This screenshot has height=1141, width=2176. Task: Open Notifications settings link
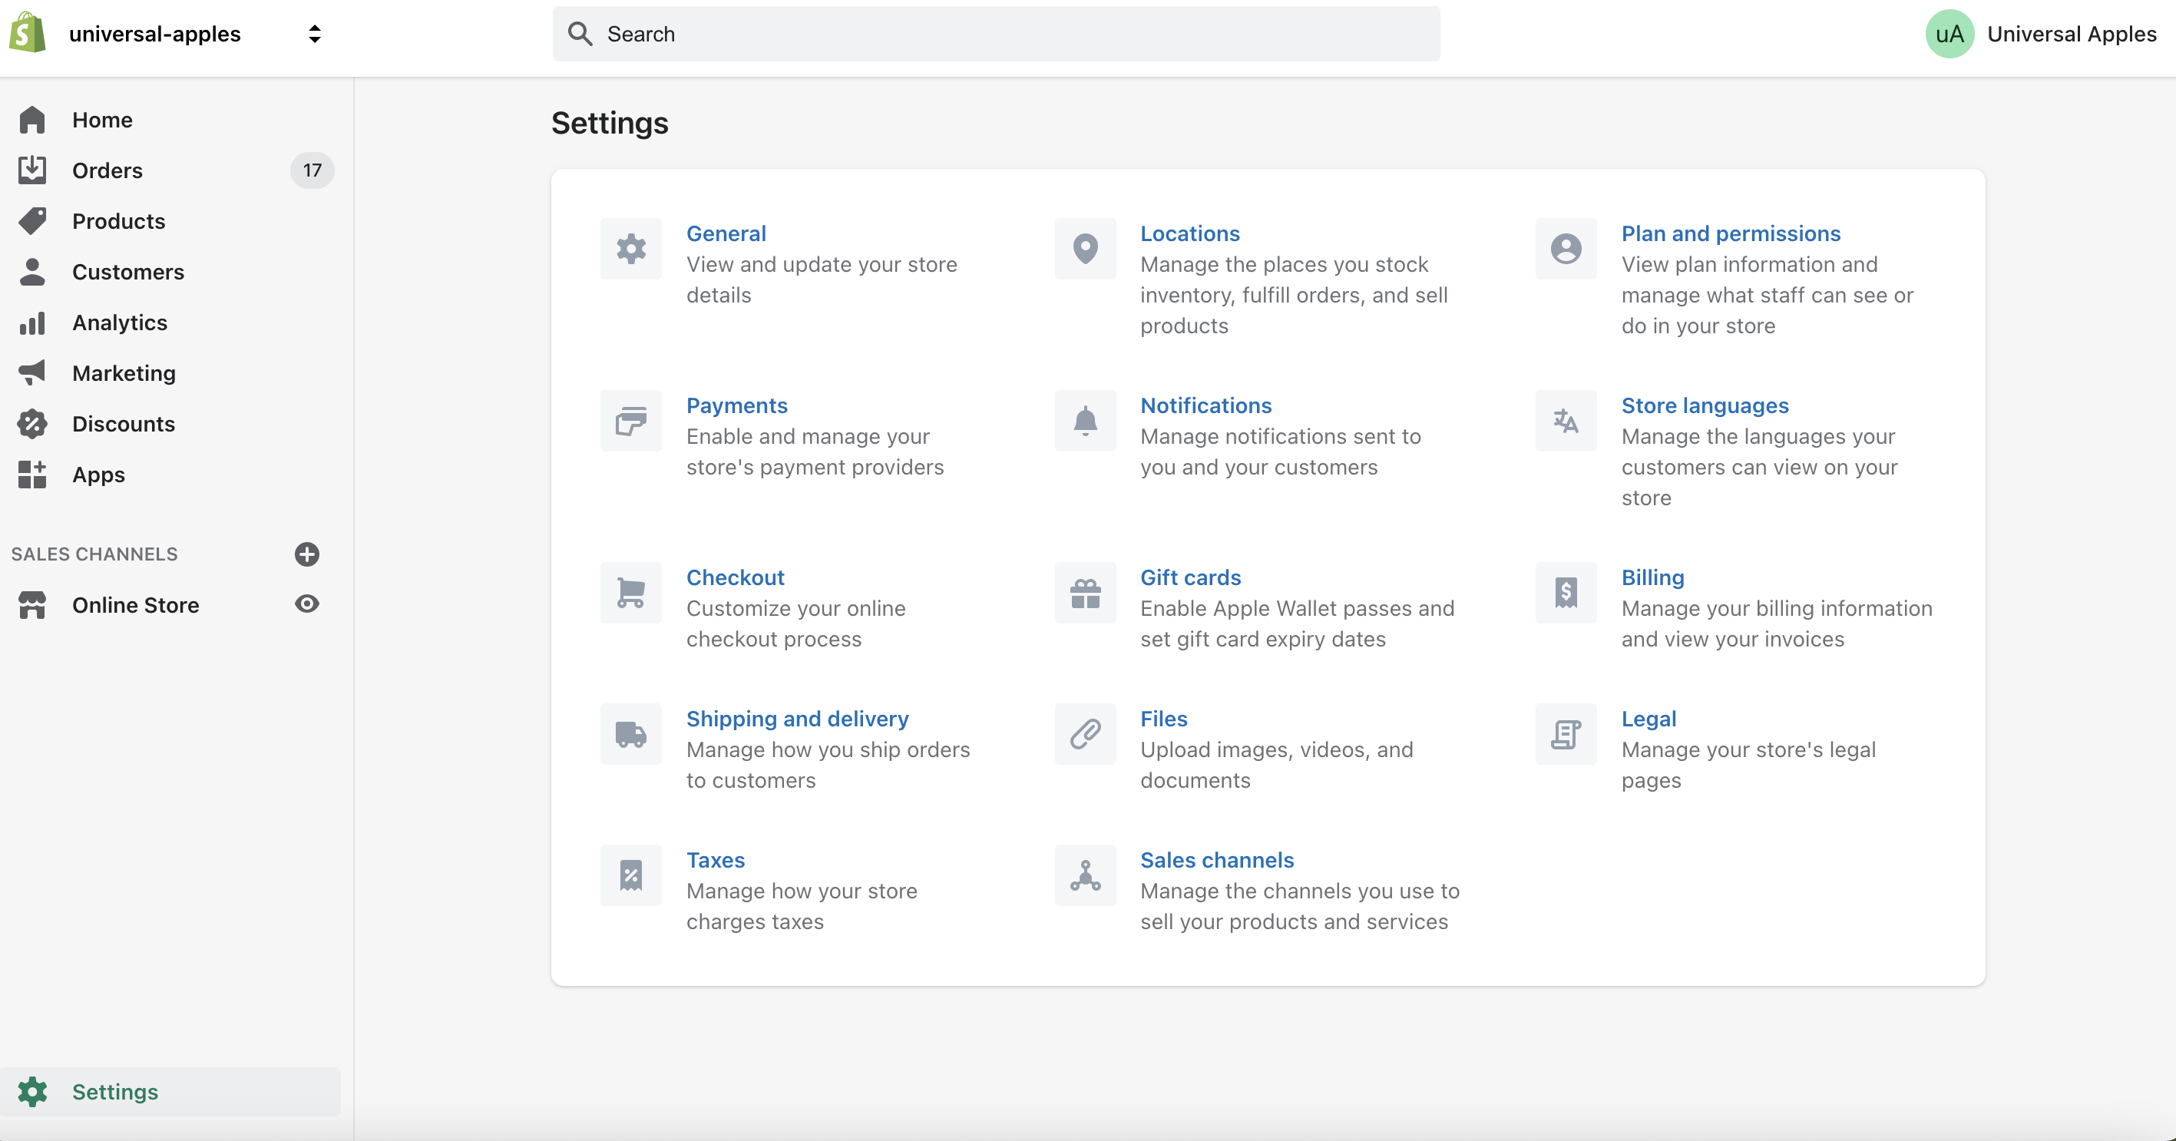(x=1205, y=406)
